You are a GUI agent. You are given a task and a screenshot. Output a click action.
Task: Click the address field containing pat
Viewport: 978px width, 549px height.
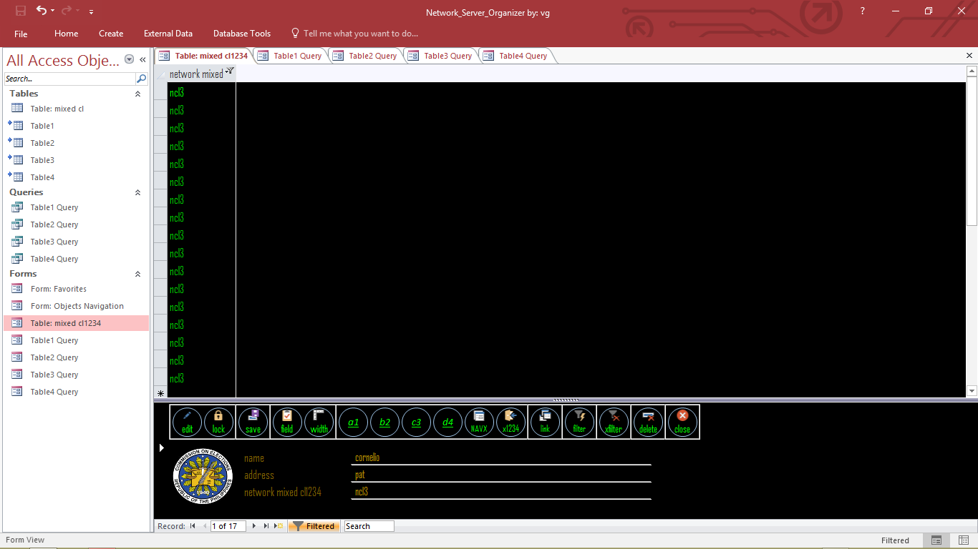pos(501,475)
